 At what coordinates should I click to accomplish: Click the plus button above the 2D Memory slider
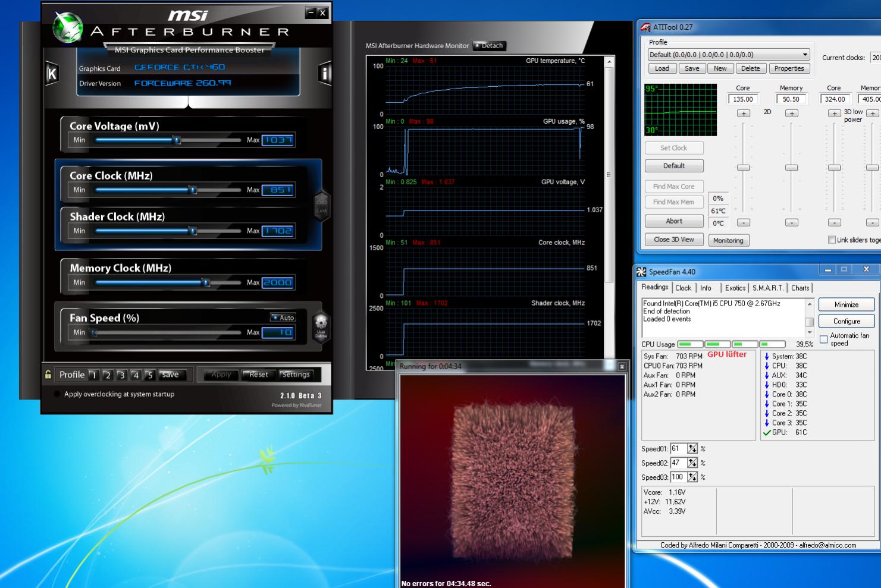tap(791, 114)
